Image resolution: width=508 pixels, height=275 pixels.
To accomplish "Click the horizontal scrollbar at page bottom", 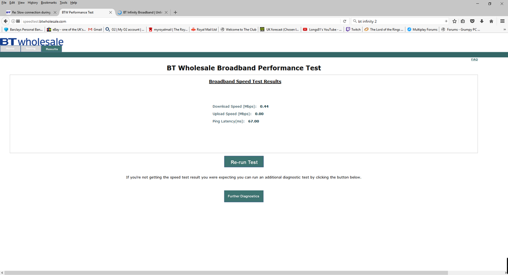I will coord(226,273).
